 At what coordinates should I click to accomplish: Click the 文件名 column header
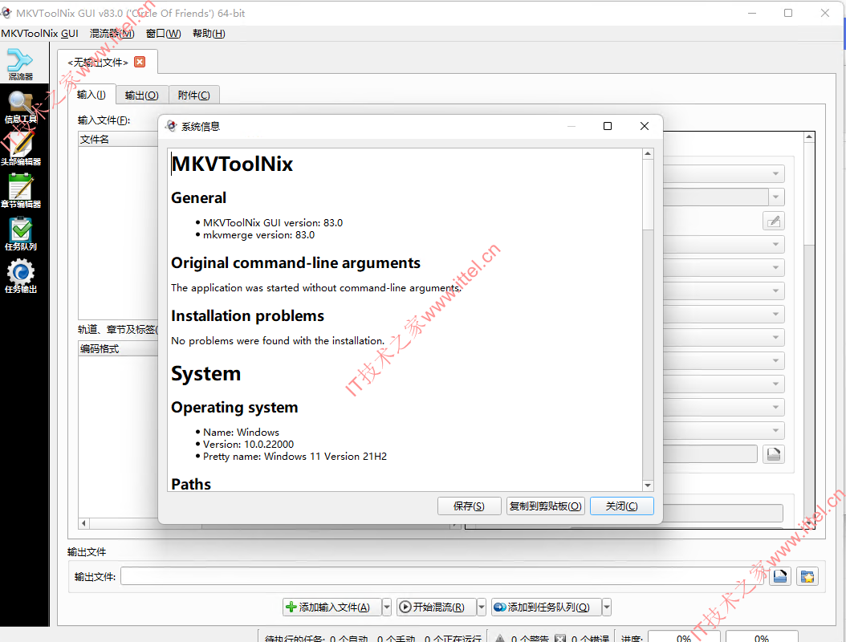tap(118, 139)
